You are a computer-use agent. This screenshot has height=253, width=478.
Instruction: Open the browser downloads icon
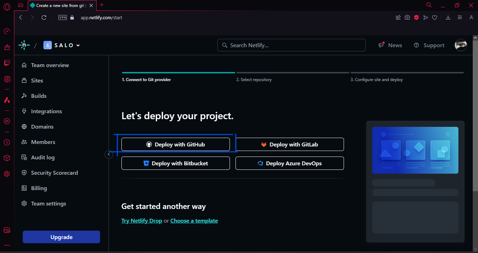[448, 17]
